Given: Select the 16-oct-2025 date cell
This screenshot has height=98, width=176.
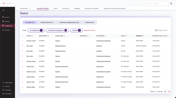Looking at the screenshot, I should [x=156, y=41].
